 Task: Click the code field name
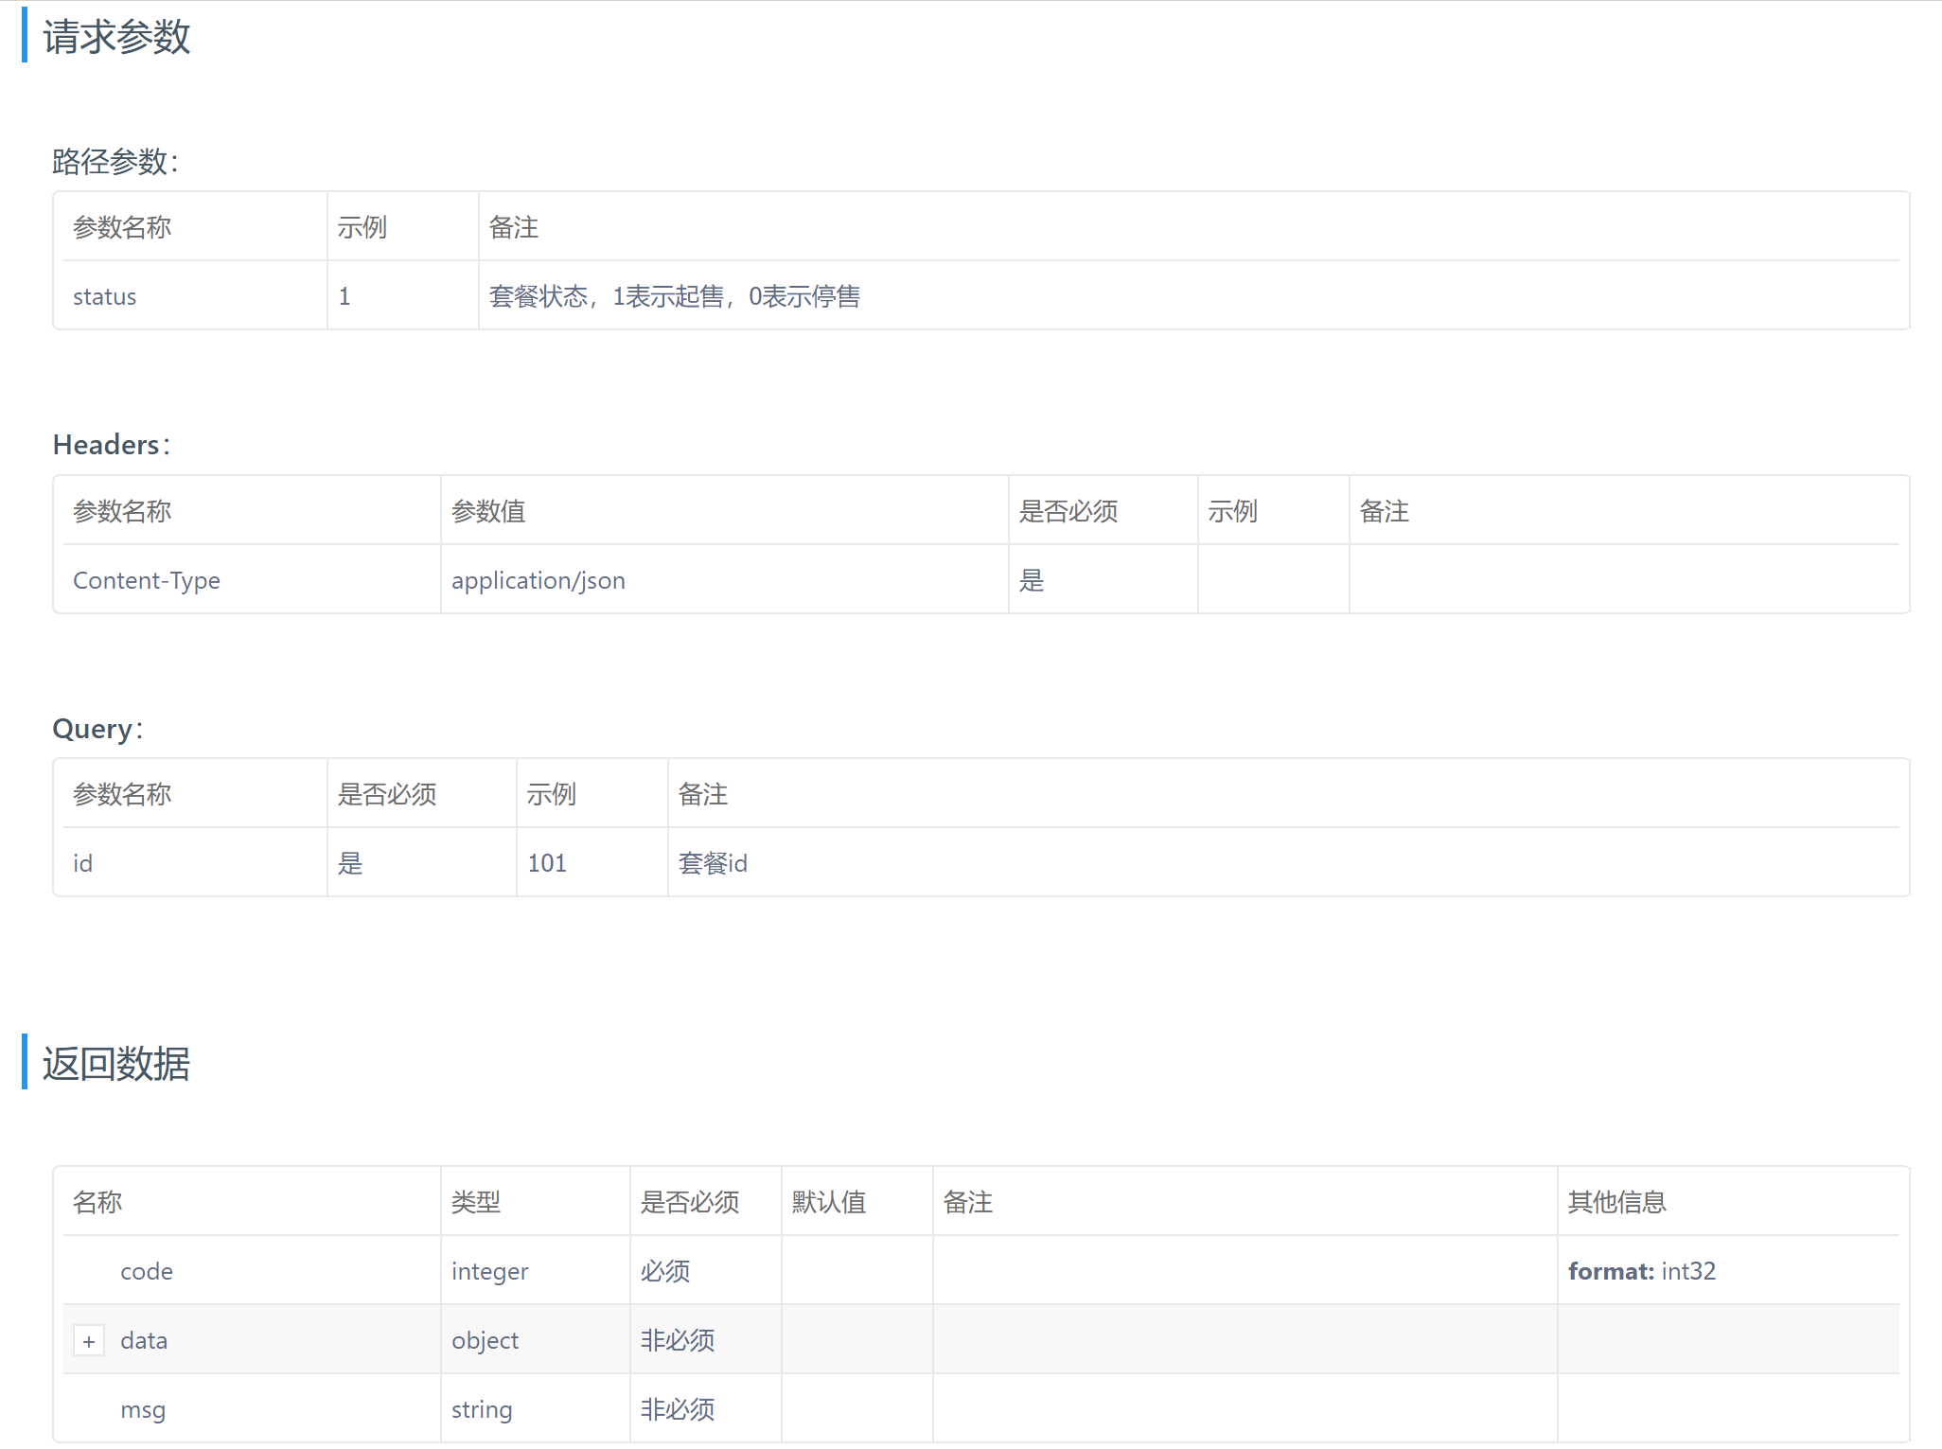pos(147,1271)
